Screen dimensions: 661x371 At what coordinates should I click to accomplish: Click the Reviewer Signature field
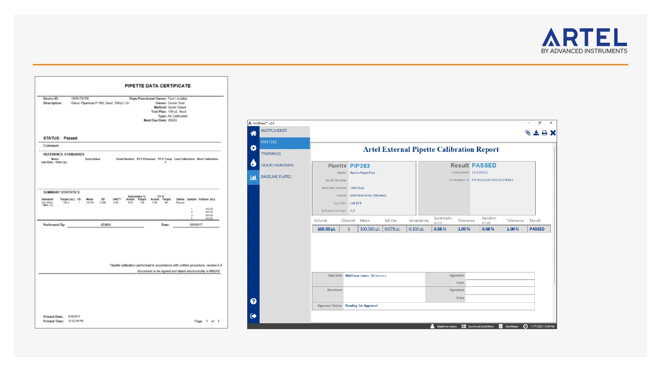(x=500, y=290)
